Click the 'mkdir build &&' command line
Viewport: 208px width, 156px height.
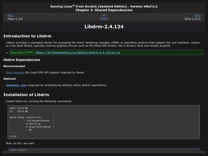(x=19, y=108)
